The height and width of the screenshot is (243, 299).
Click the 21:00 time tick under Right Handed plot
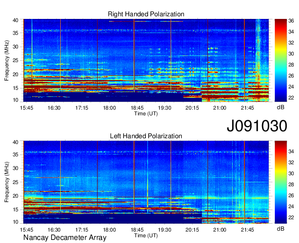[x=220, y=108]
